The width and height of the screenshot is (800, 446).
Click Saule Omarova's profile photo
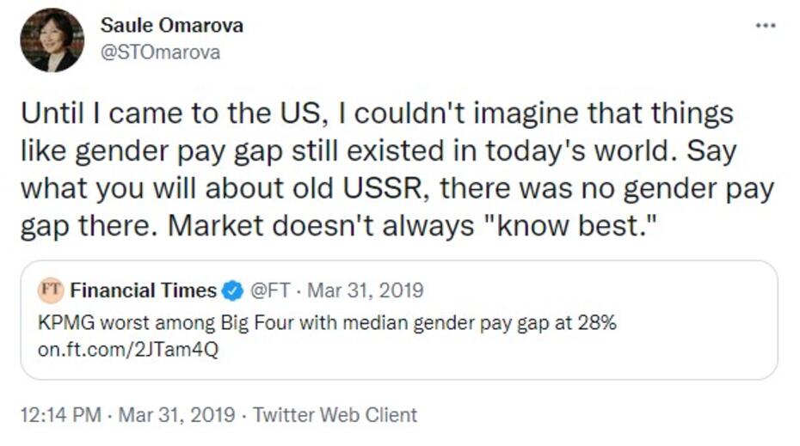[52, 40]
